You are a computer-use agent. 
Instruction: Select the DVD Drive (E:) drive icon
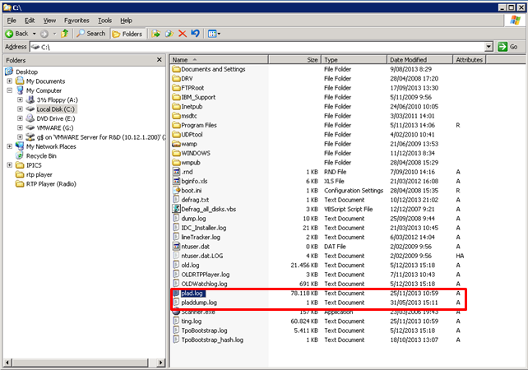pyautogui.click(x=30, y=118)
